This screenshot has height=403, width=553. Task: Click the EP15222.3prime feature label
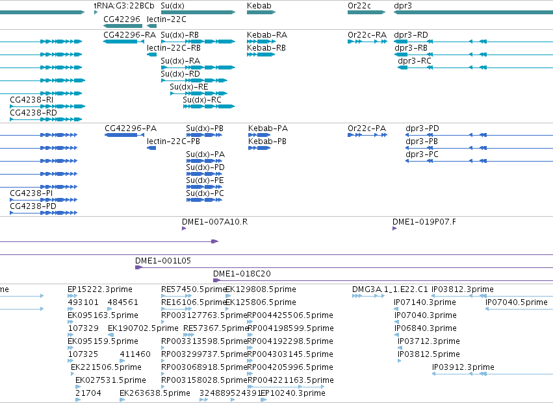tap(100, 289)
